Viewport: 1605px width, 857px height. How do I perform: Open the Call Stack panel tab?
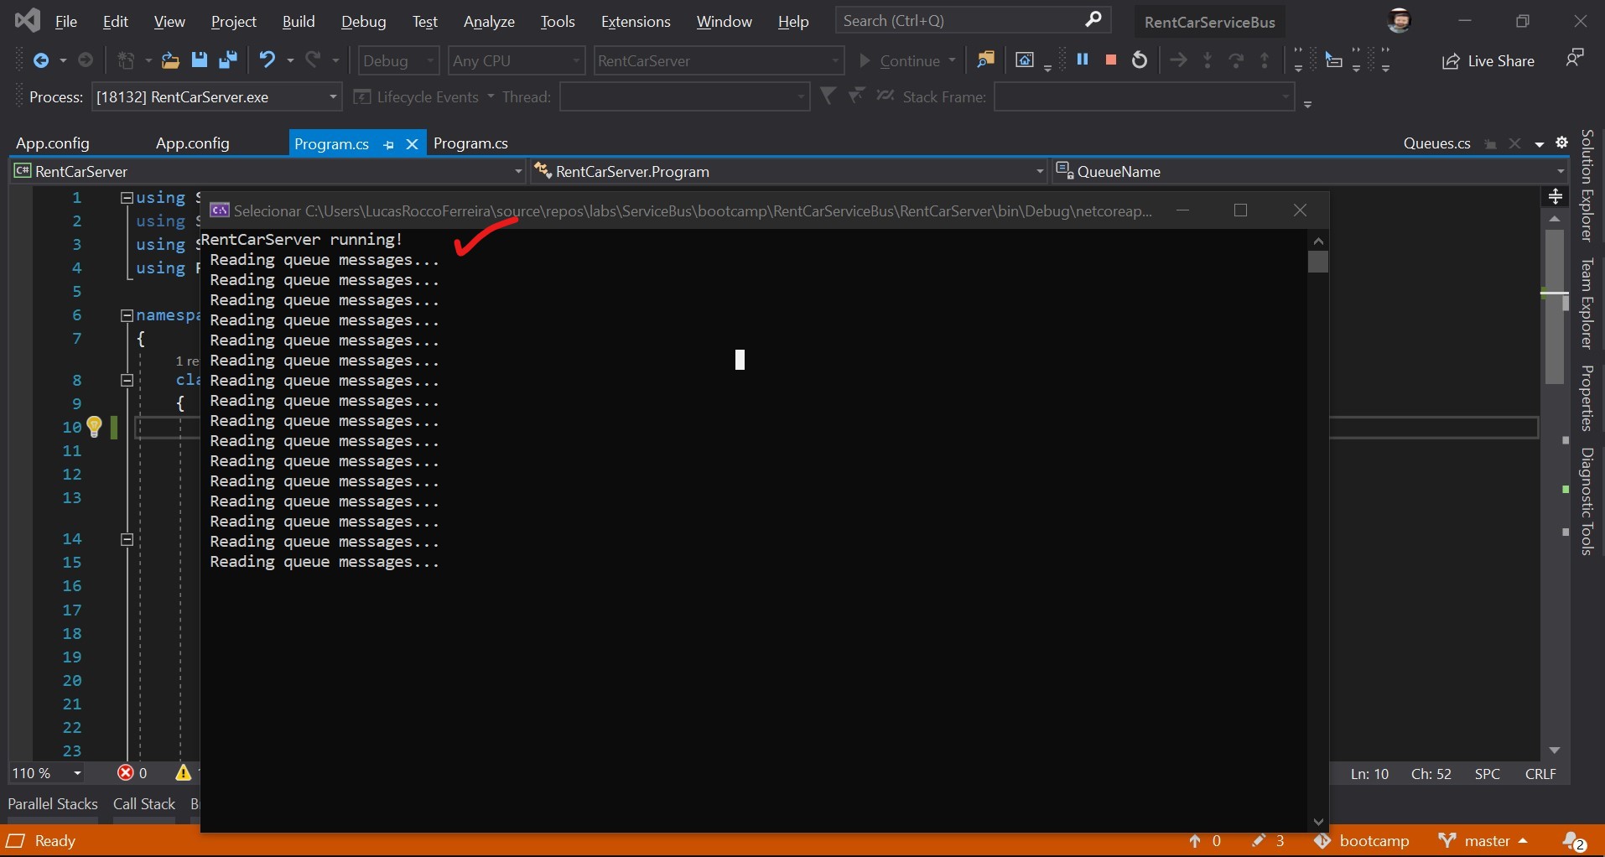click(144, 803)
